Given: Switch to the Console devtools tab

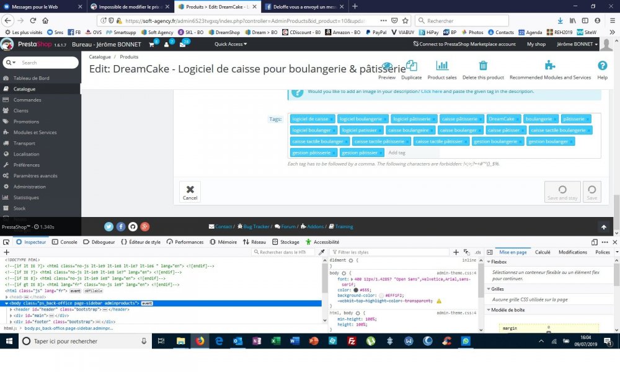Looking at the screenshot, I should click(64, 242).
